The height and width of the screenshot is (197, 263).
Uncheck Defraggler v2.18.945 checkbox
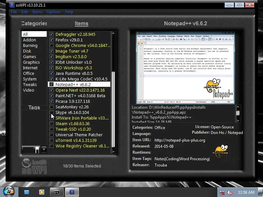pos(51,34)
